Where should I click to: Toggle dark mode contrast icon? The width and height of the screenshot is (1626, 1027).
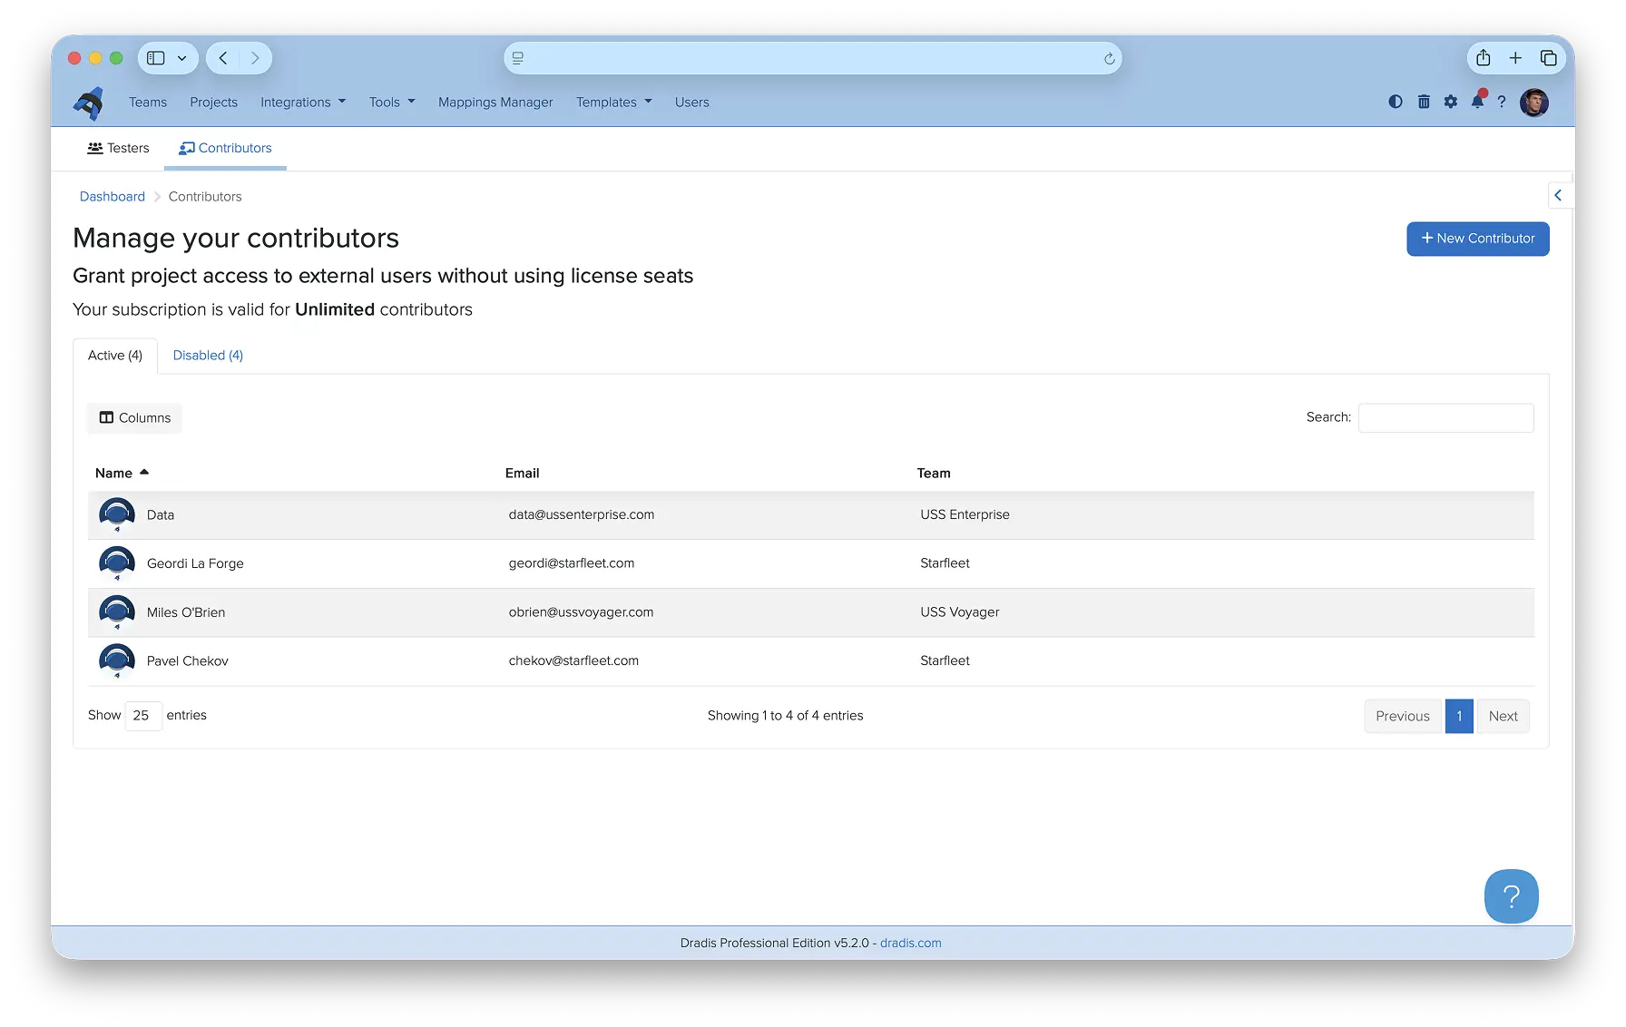[x=1396, y=102]
